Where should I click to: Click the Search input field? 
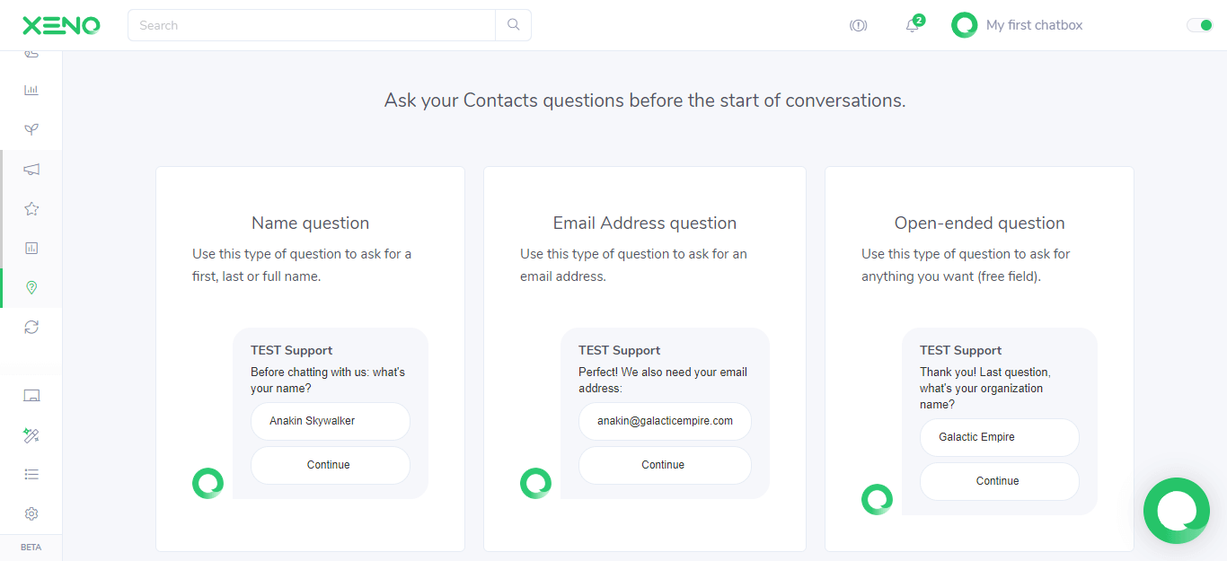312,25
